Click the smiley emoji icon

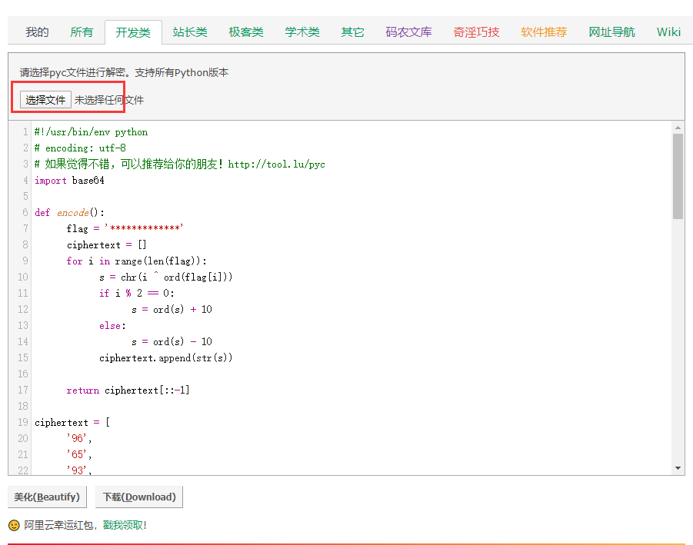coord(13,525)
